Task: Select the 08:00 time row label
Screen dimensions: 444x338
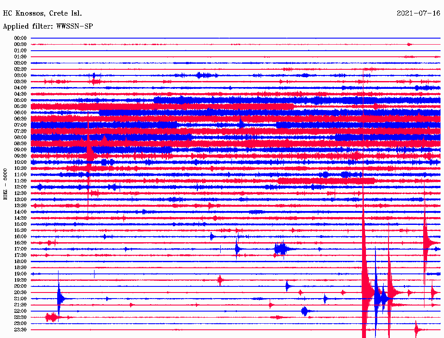Action: [x=20, y=137]
